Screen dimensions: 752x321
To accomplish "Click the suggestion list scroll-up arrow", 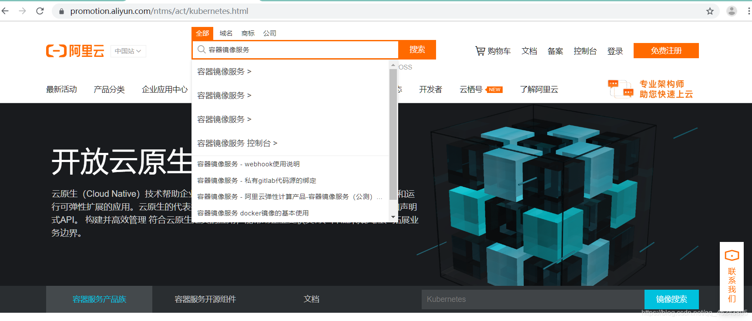I will (393, 65).
